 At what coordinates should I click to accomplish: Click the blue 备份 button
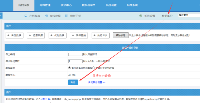73,82
